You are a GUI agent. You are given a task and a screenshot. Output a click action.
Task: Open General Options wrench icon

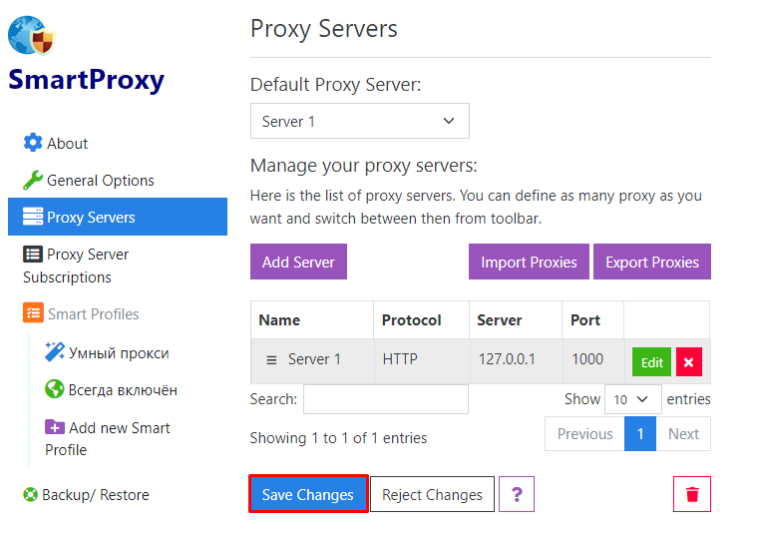33,180
